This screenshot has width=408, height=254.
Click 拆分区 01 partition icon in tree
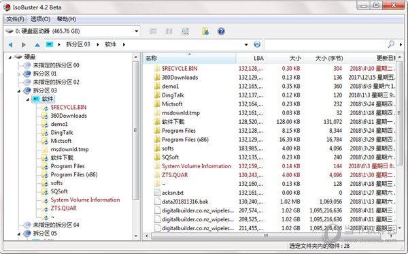click(27, 74)
